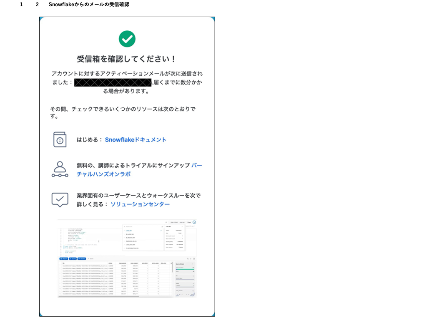Click the text 無料の、講師によるトライアルにサインアップ

(133, 165)
